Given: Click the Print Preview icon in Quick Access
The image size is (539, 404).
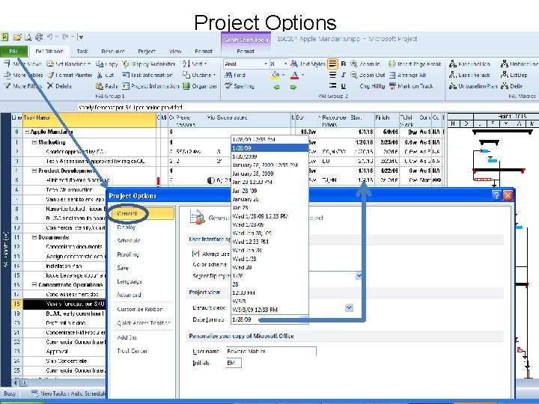Looking at the screenshot, I should tap(28, 37).
